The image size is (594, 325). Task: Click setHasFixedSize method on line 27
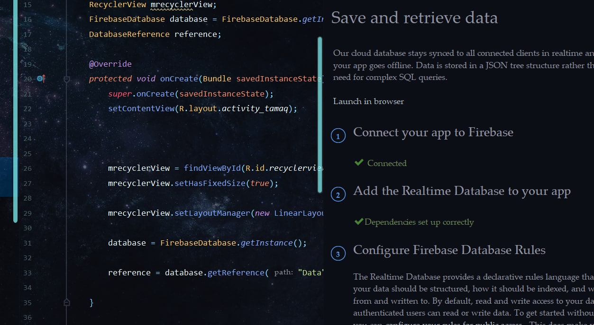pyautogui.click(x=210, y=183)
